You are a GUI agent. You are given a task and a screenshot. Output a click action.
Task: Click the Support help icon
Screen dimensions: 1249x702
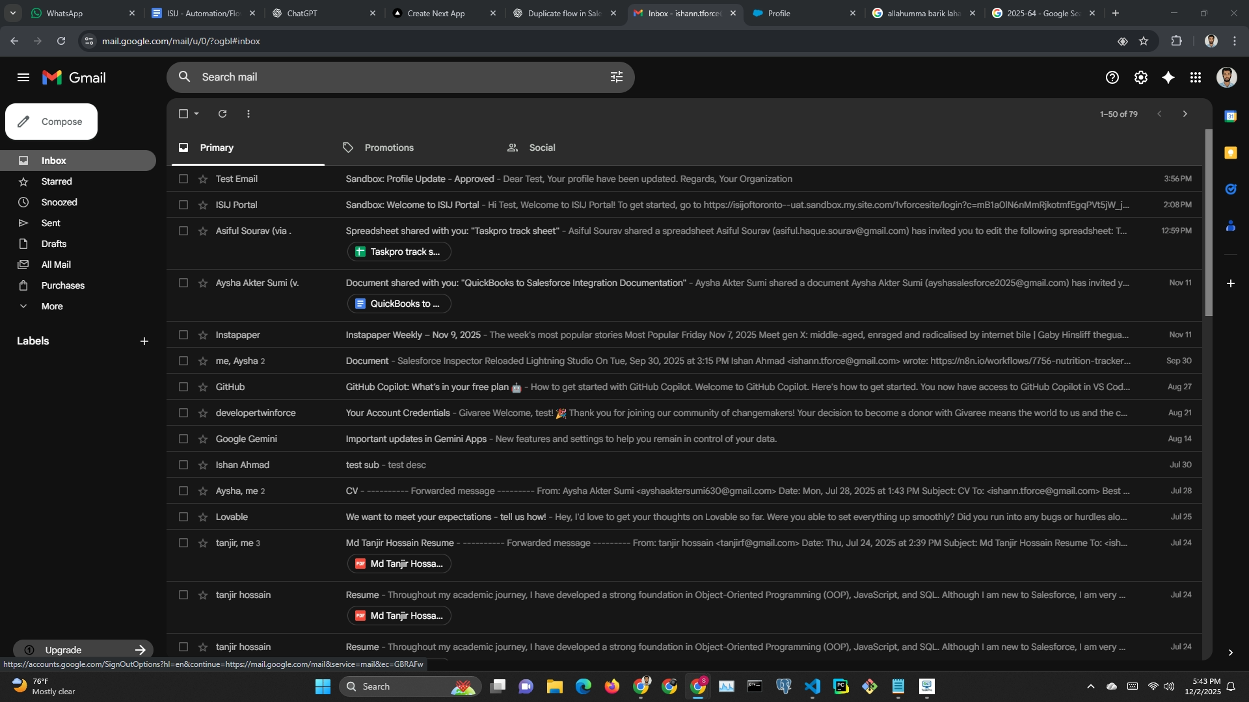coord(1112,77)
